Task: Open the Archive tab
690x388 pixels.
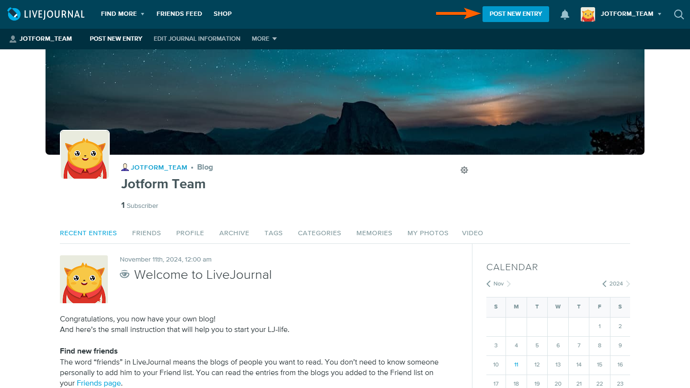Action: click(234, 233)
